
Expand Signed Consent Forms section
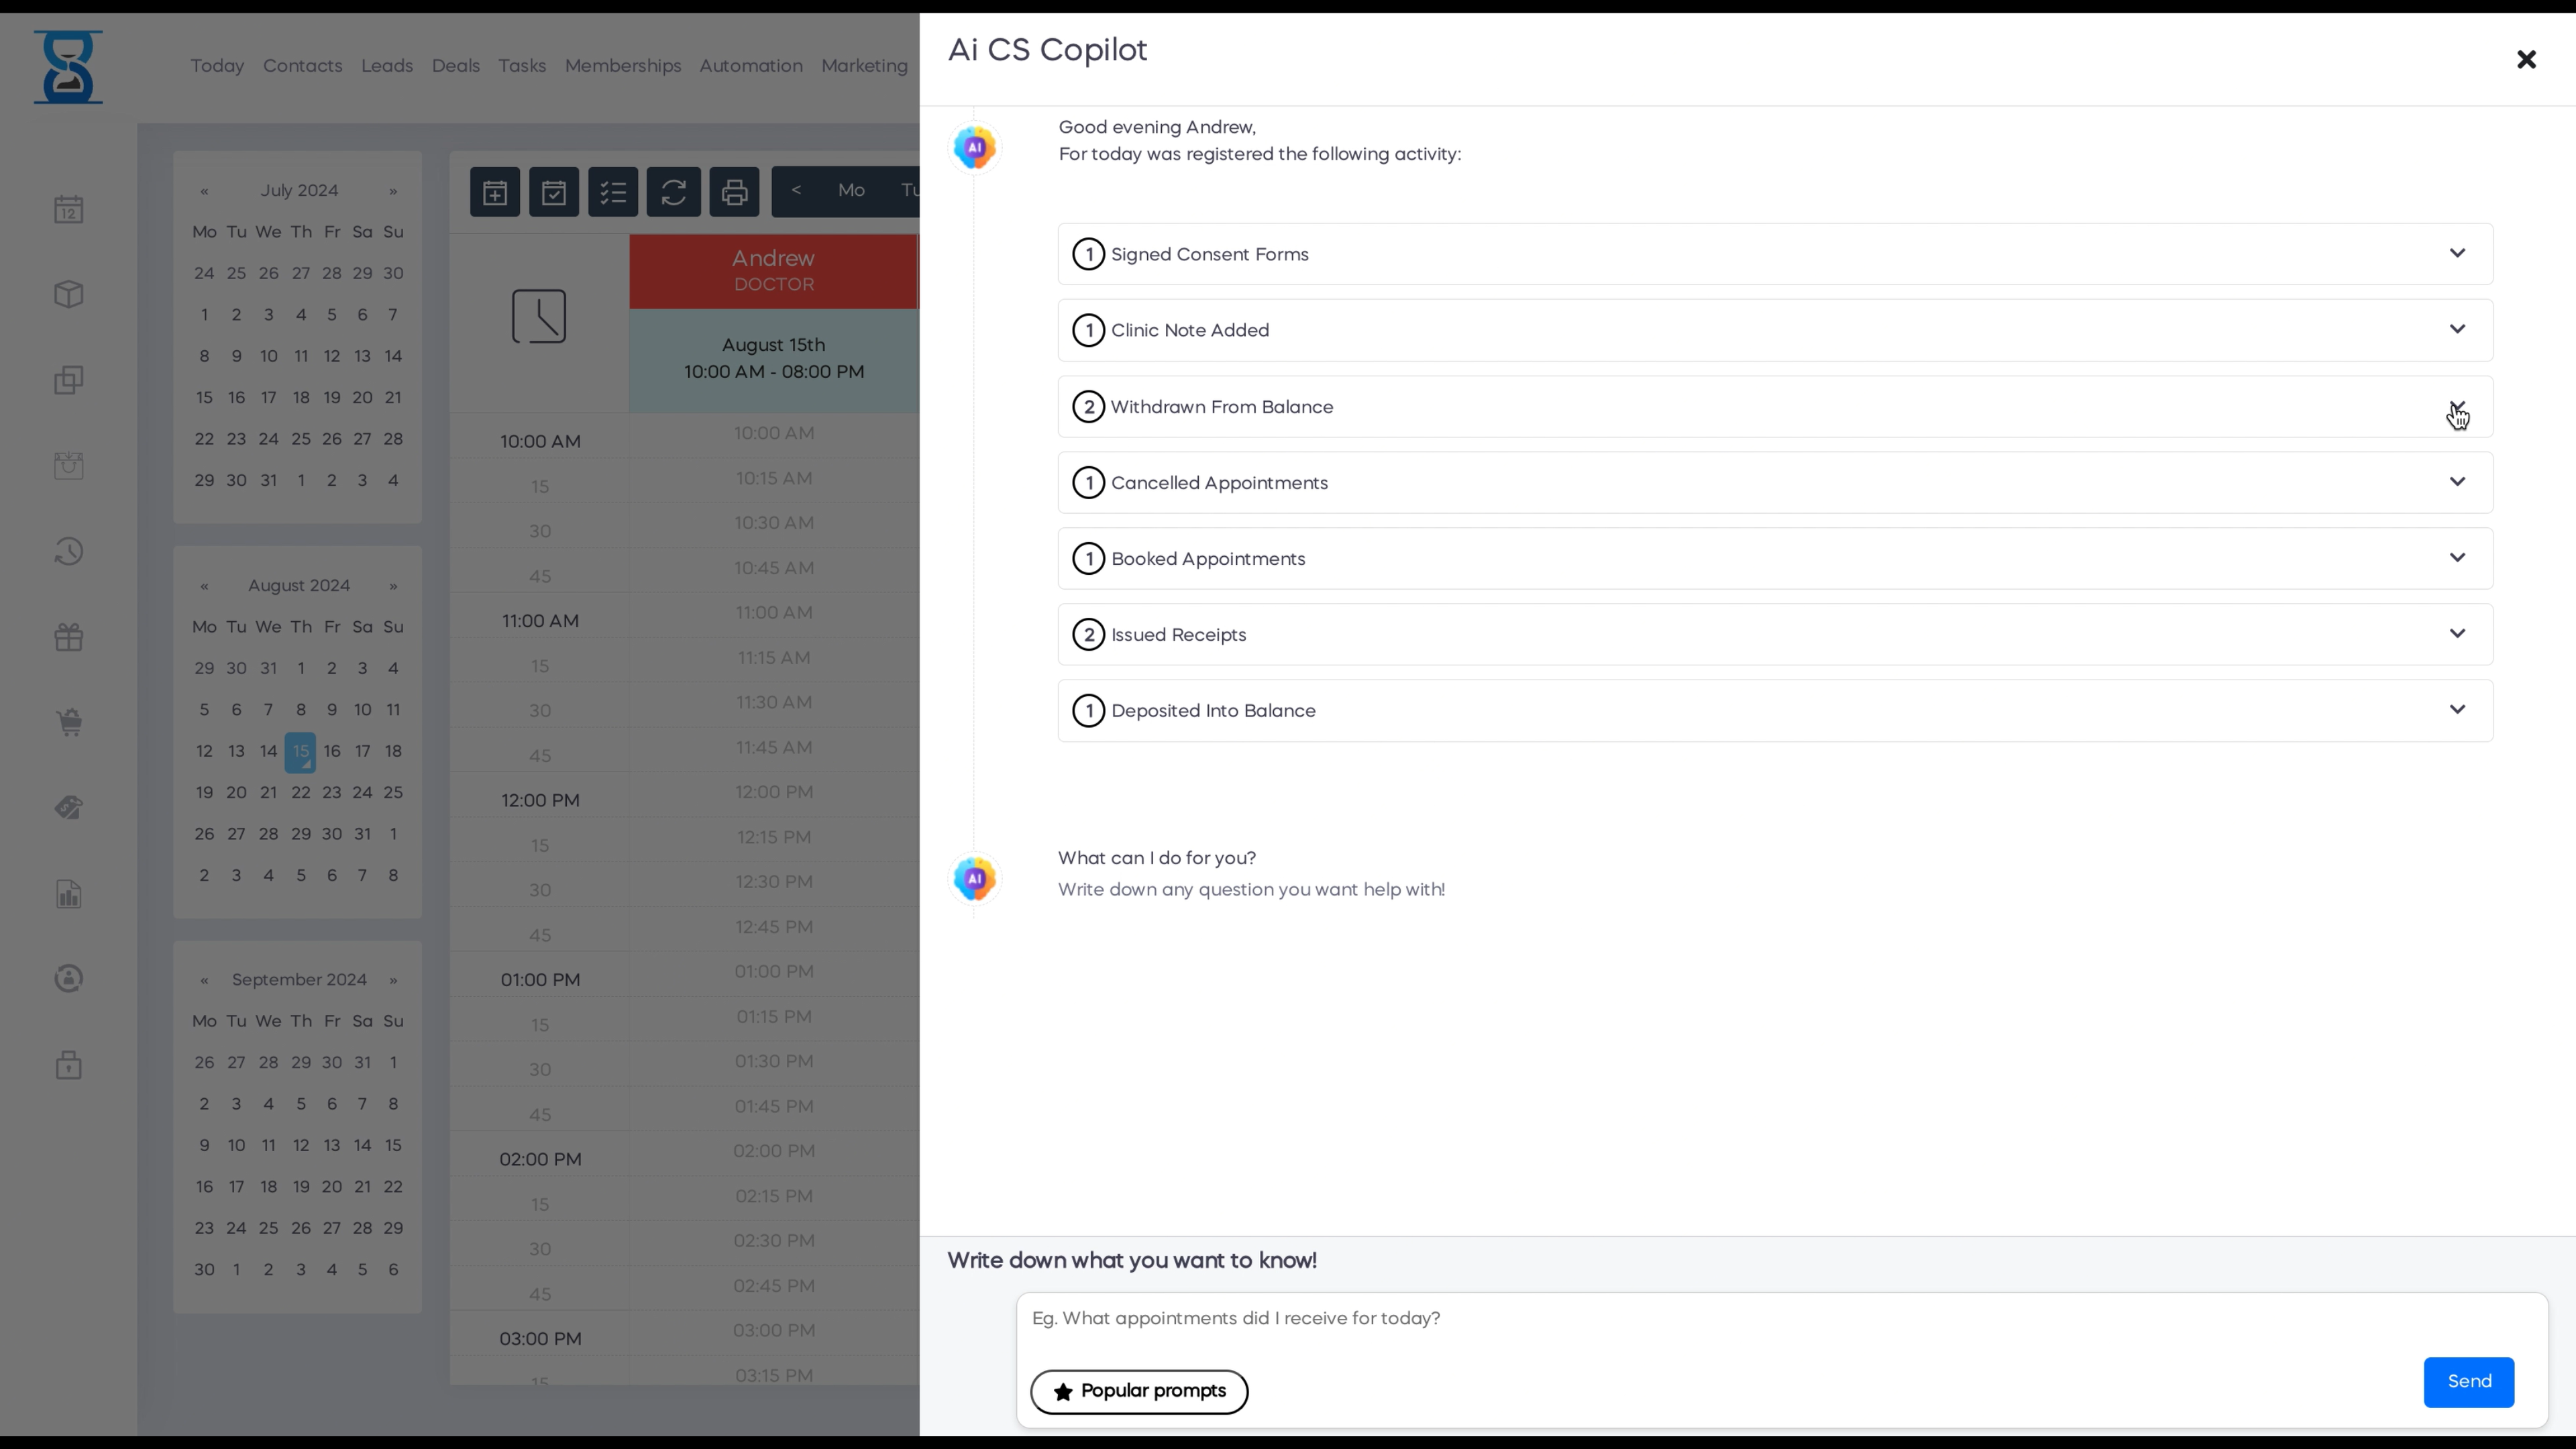click(2456, 254)
